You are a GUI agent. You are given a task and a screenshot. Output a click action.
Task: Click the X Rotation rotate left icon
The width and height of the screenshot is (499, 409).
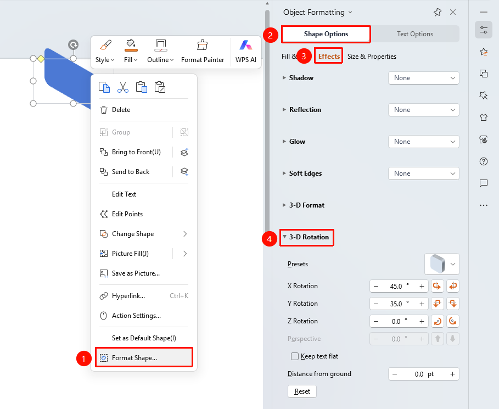pyautogui.click(x=438, y=286)
